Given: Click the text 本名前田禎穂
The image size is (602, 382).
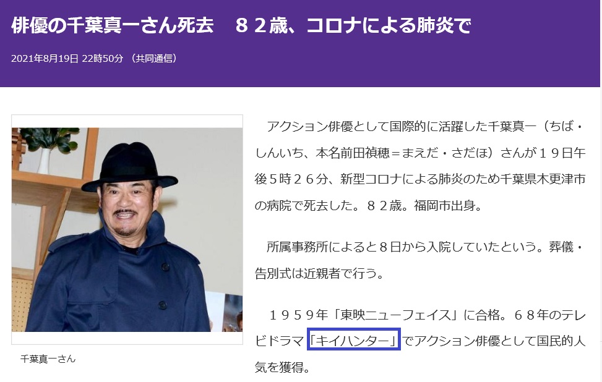Looking at the screenshot, I should pos(352,153).
